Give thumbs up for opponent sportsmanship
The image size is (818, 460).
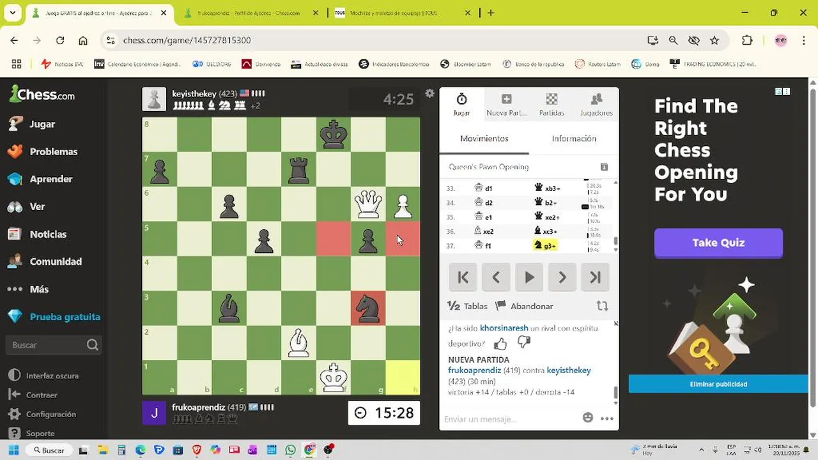point(500,344)
